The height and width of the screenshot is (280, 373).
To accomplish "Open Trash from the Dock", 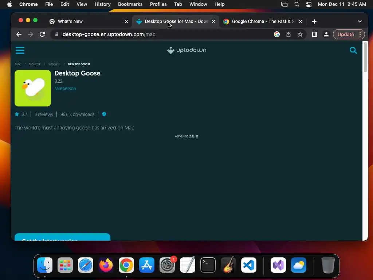I will tap(328, 265).
